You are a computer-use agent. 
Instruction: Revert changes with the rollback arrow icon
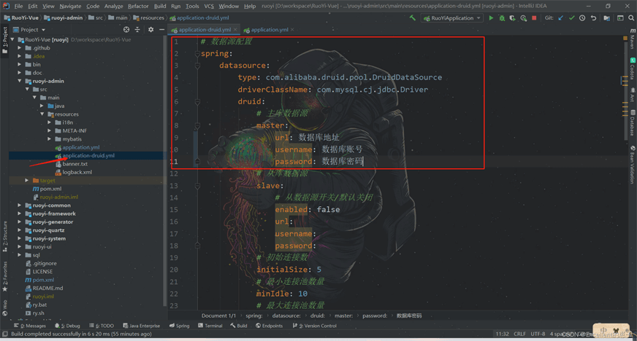593,17
